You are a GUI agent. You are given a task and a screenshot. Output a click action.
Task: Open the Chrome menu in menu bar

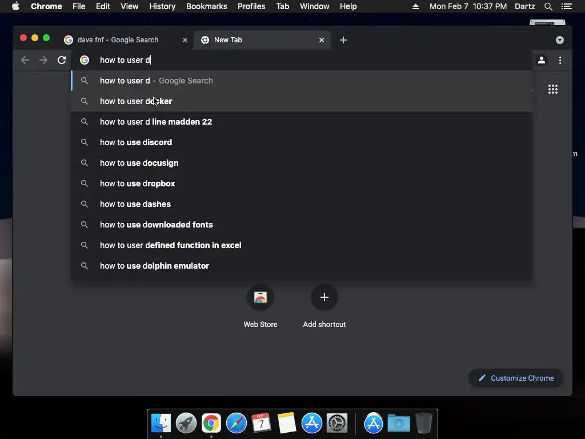(46, 6)
